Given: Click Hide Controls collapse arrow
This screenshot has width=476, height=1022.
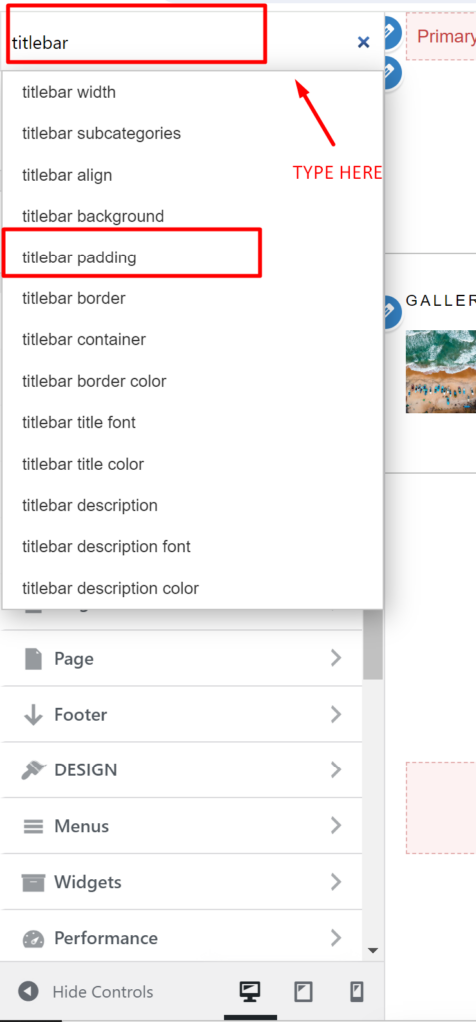Looking at the screenshot, I should [28, 992].
